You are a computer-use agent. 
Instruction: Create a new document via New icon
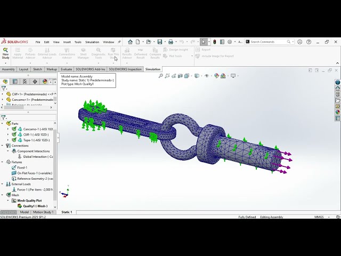pyautogui.click(x=138, y=42)
